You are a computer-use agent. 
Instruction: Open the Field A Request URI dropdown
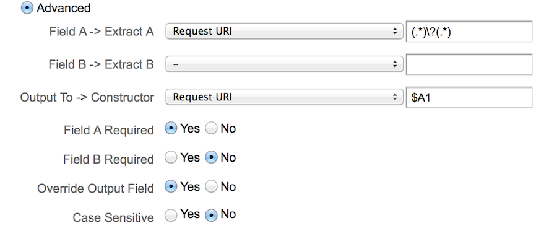point(284,31)
